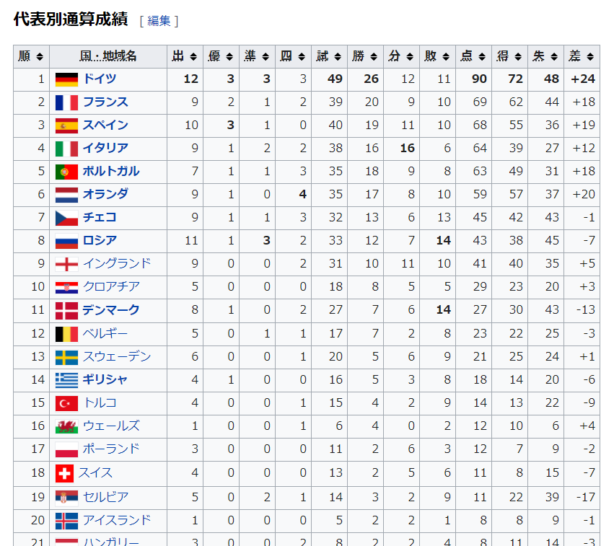Sort by the 勝 wins column

365,57
